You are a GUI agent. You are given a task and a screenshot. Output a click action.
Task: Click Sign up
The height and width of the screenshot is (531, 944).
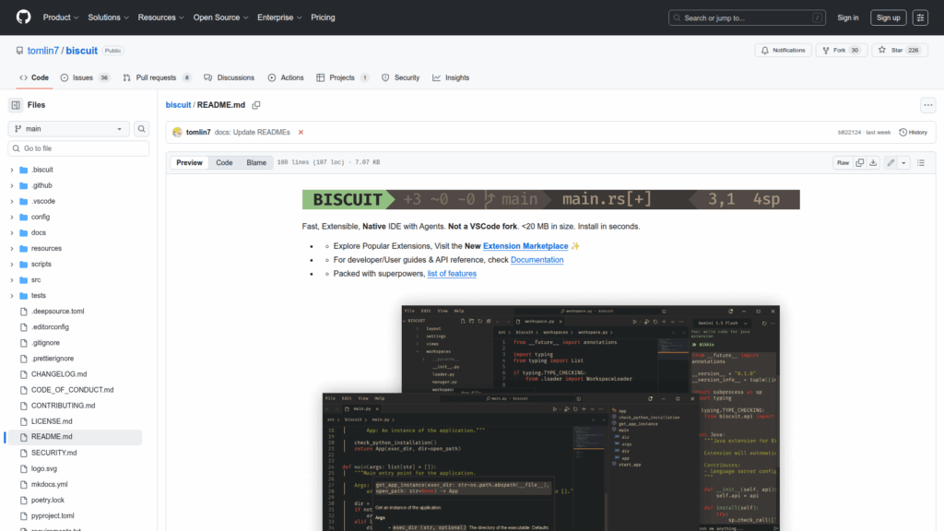[888, 18]
